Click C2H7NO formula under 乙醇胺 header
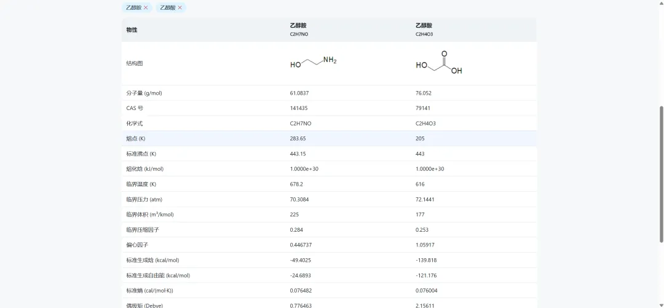Image resolution: width=664 pixels, height=308 pixels. (x=299, y=34)
